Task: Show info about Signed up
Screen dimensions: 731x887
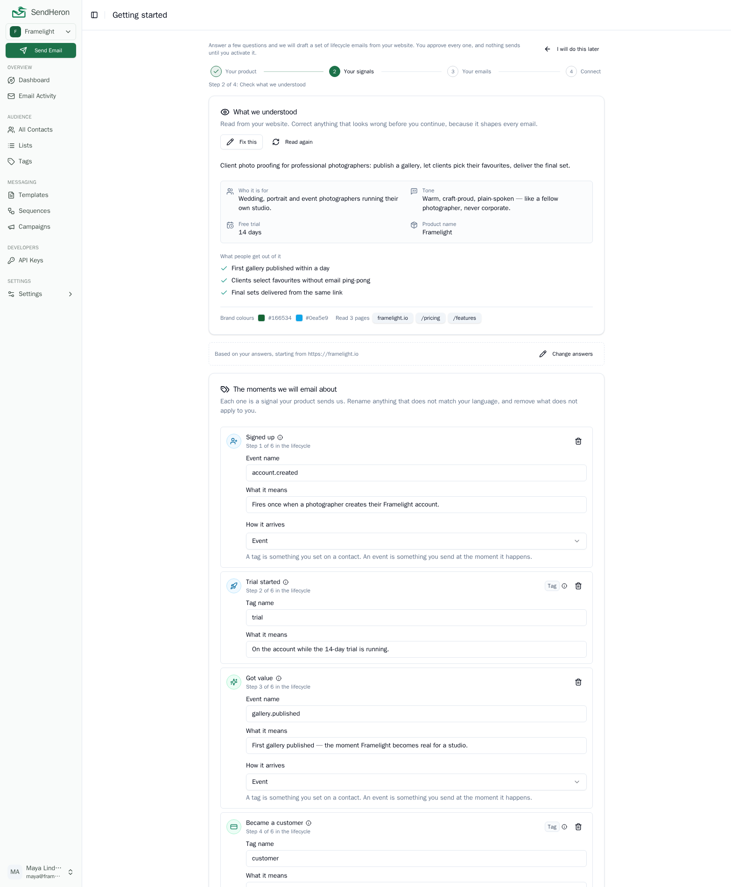Action: pyautogui.click(x=280, y=437)
